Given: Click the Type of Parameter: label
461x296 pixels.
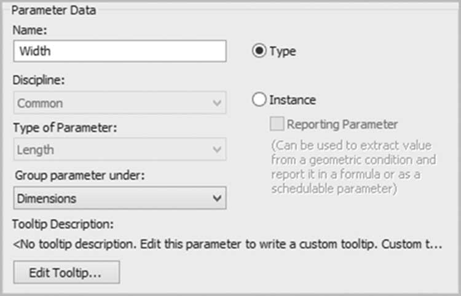Looking at the screenshot, I should pyautogui.click(x=65, y=128).
